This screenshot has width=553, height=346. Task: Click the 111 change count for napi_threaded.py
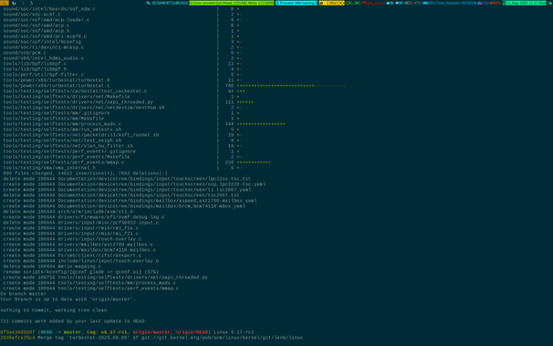click(229, 102)
